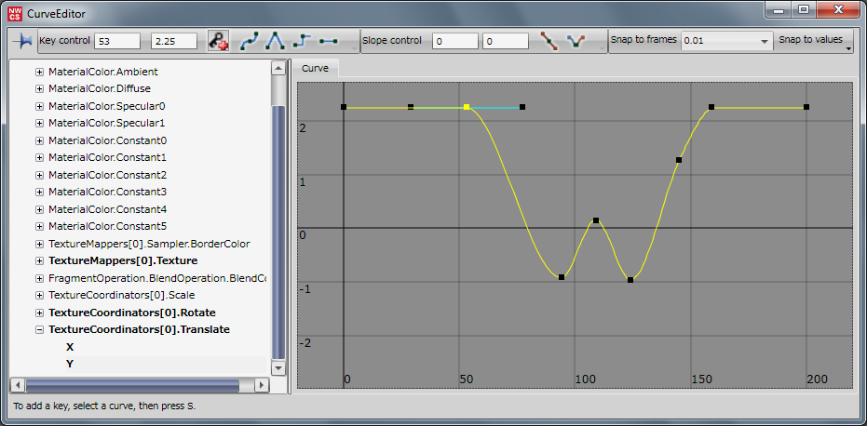The width and height of the screenshot is (867, 426).
Task: Set linear peak interpolation icon
Action: 276,42
